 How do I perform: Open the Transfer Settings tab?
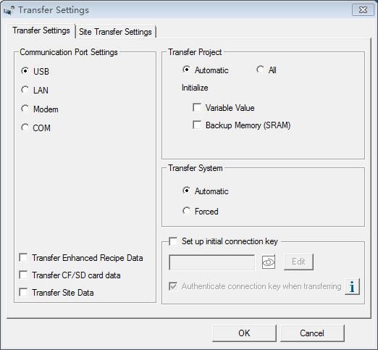coord(41,30)
